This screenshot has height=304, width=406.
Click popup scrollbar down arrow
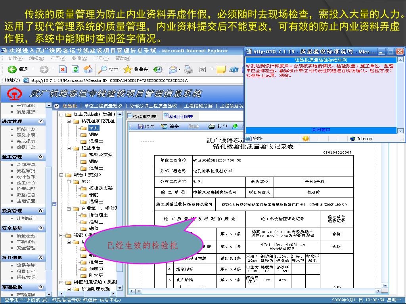400,131
